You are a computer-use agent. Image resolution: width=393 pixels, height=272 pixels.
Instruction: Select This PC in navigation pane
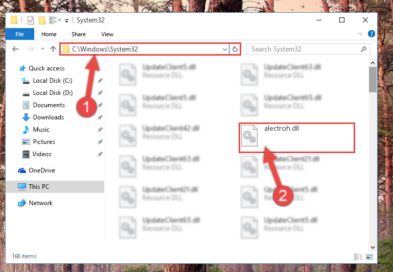pyautogui.click(x=55, y=187)
